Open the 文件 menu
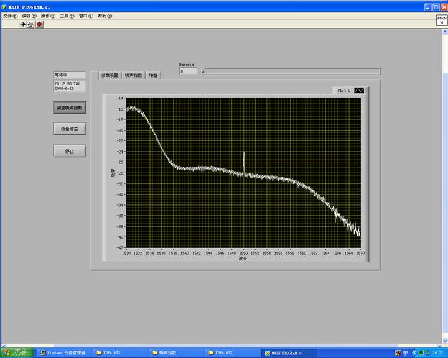 point(11,16)
